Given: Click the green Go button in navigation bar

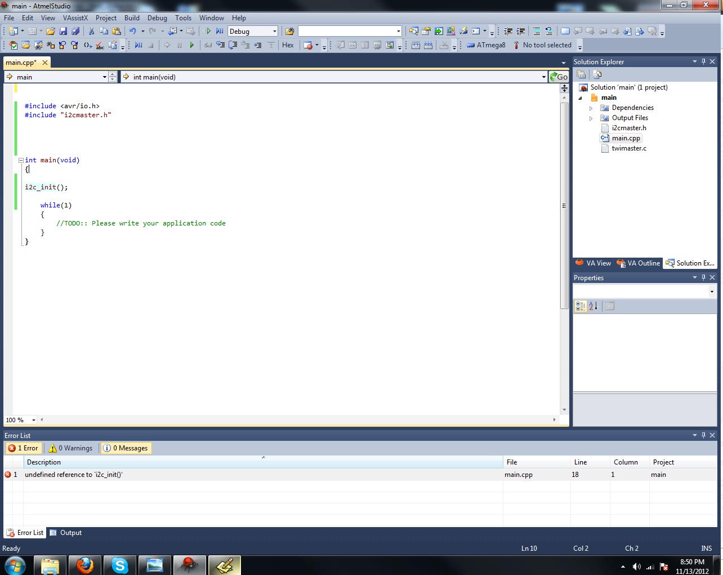Looking at the screenshot, I should click(x=559, y=77).
